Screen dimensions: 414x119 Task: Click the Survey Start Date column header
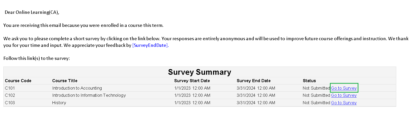tap(192, 81)
